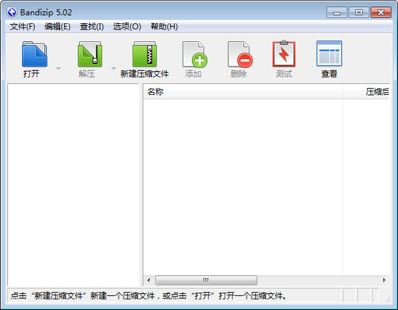The width and height of the screenshot is (398, 310).
Task: Close the Bandizip window
Action: pyautogui.click(x=381, y=13)
